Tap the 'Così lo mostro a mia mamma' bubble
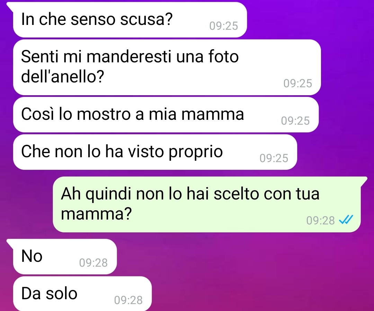The width and height of the screenshot is (374, 311). pyautogui.click(x=166, y=115)
